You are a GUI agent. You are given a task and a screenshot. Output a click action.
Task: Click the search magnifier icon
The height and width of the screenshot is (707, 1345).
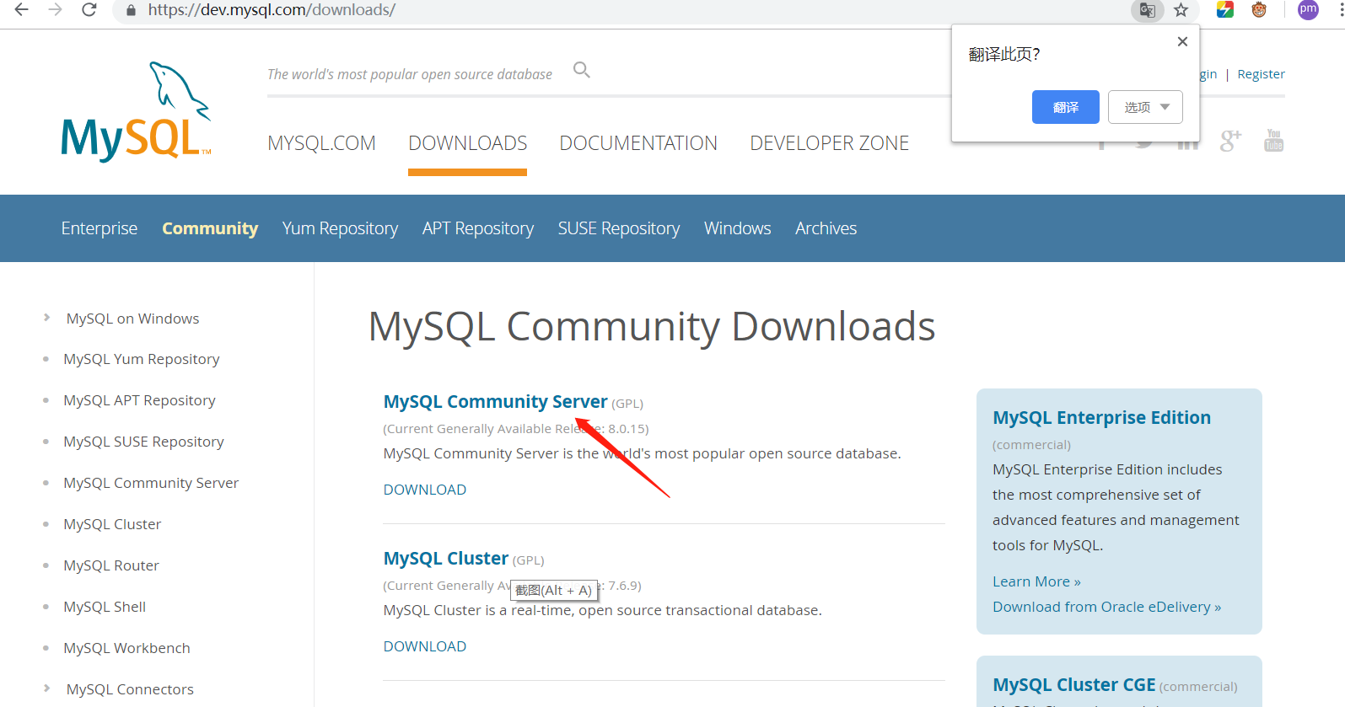click(x=582, y=70)
